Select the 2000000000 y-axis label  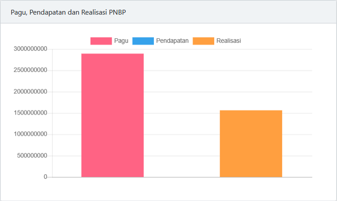tap(30, 92)
